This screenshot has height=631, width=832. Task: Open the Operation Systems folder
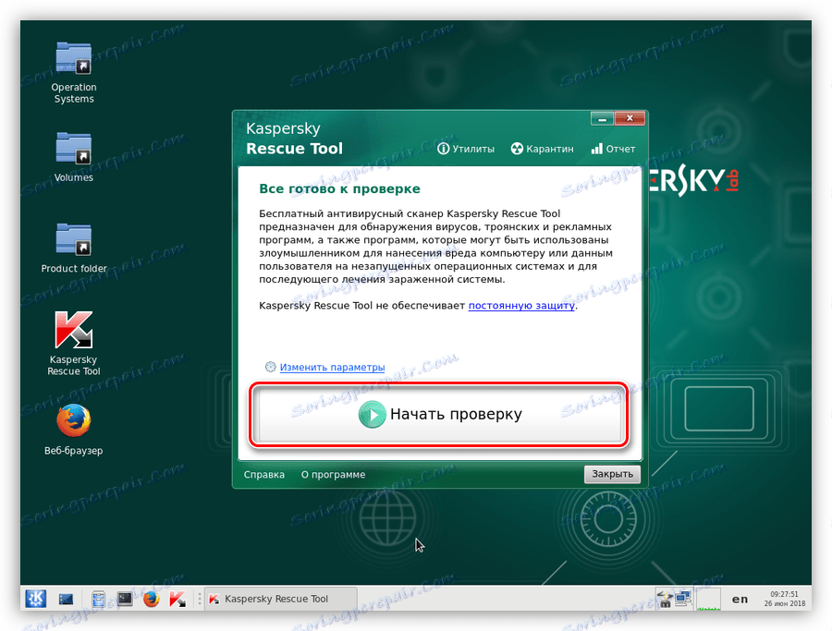pos(73,57)
